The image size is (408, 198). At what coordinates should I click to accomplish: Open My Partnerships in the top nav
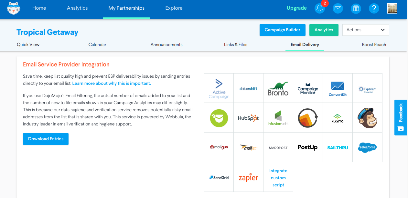126,8
